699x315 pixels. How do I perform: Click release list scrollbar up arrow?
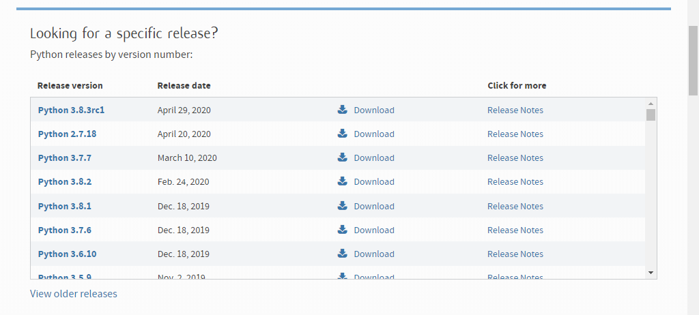[x=651, y=104]
